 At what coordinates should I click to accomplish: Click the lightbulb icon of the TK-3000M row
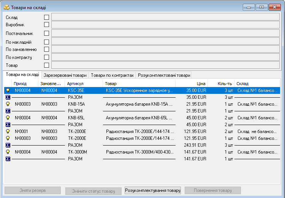coord(7,152)
